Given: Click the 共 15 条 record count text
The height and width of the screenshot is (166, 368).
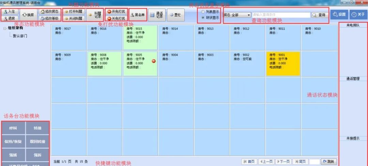Looking at the screenshot, I should [x=81, y=162].
